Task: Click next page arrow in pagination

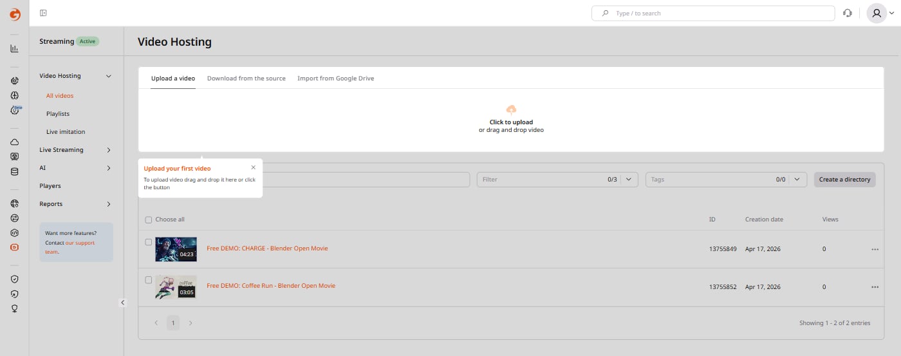Action: [x=190, y=323]
